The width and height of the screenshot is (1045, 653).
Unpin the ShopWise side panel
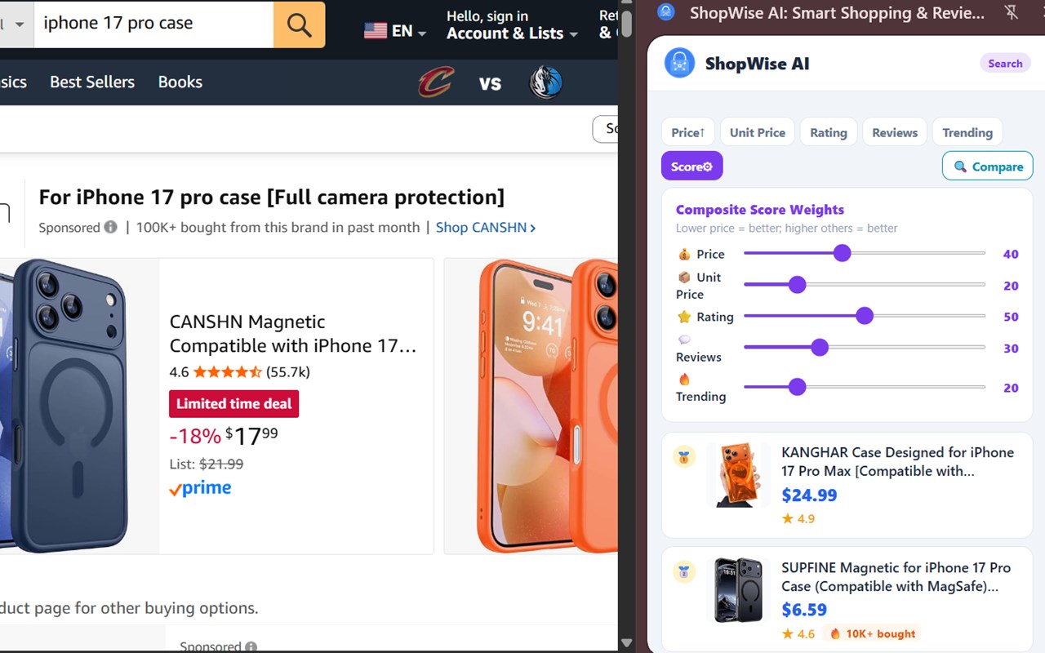(x=1012, y=13)
